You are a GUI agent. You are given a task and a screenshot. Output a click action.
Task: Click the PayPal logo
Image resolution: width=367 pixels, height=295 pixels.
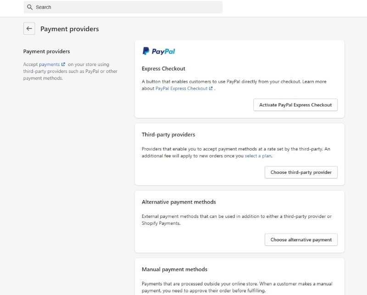pyautogui.click(x=159, y=51)
